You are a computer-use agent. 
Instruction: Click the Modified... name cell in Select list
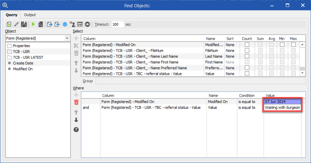click(x=214, y=45)
